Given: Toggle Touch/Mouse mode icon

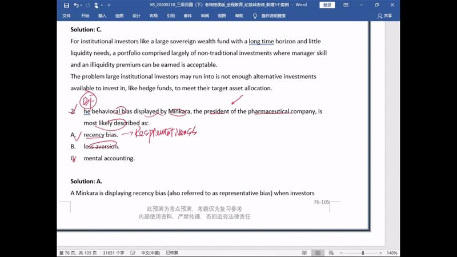Looking at the screenshot, I should 96,5.
